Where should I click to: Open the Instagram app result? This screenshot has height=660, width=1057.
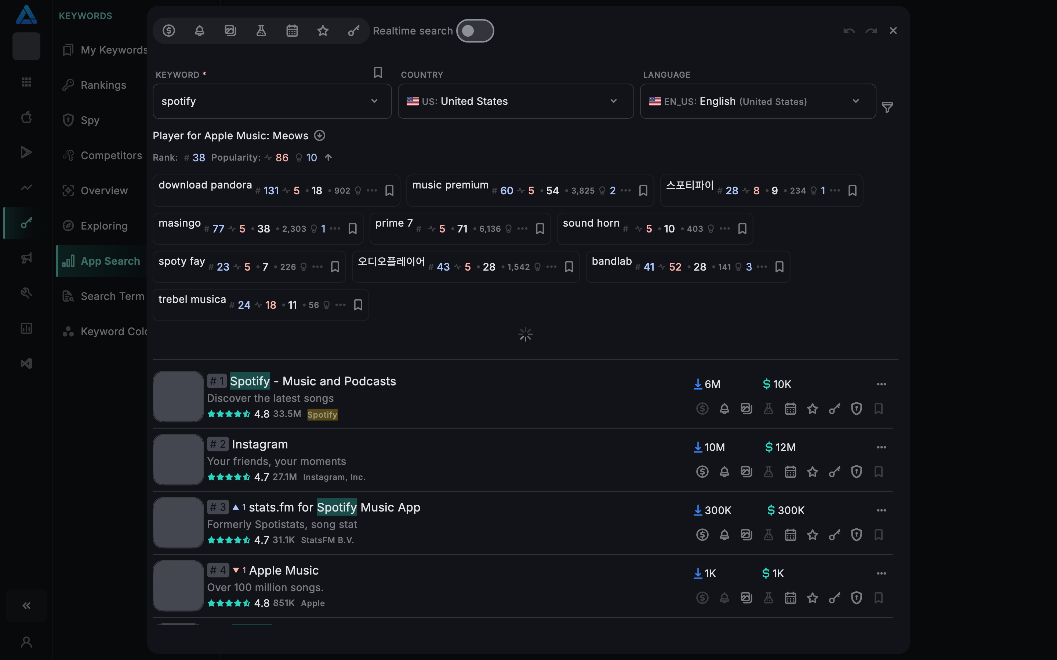[259, 444]
